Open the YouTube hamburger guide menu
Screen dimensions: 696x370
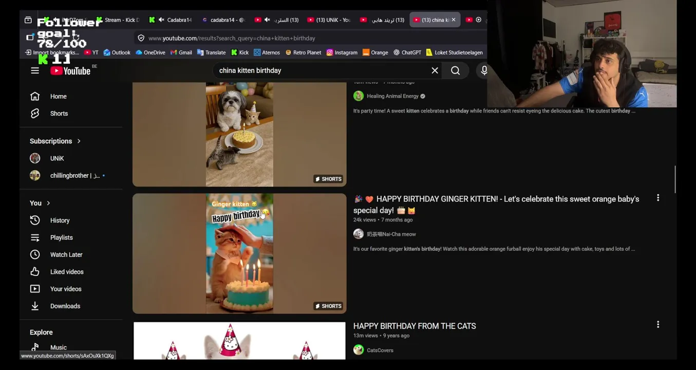click(x=35, y=71)
